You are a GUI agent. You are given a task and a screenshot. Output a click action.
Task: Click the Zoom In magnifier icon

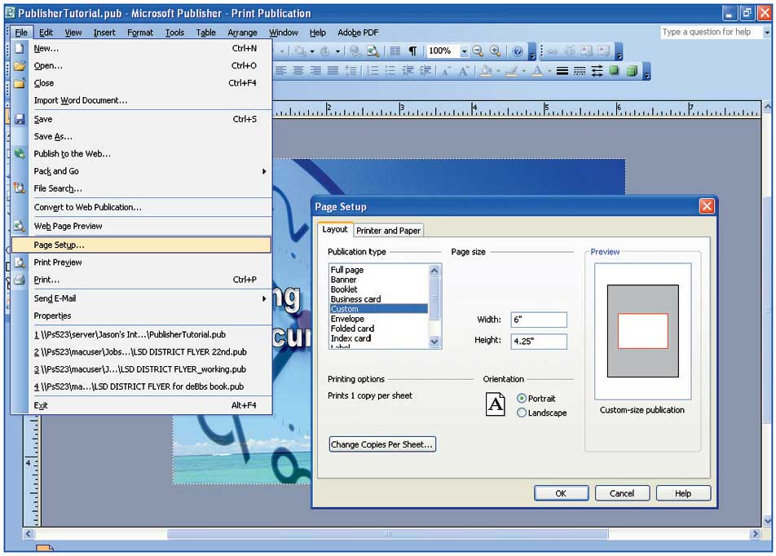[495, 51]
